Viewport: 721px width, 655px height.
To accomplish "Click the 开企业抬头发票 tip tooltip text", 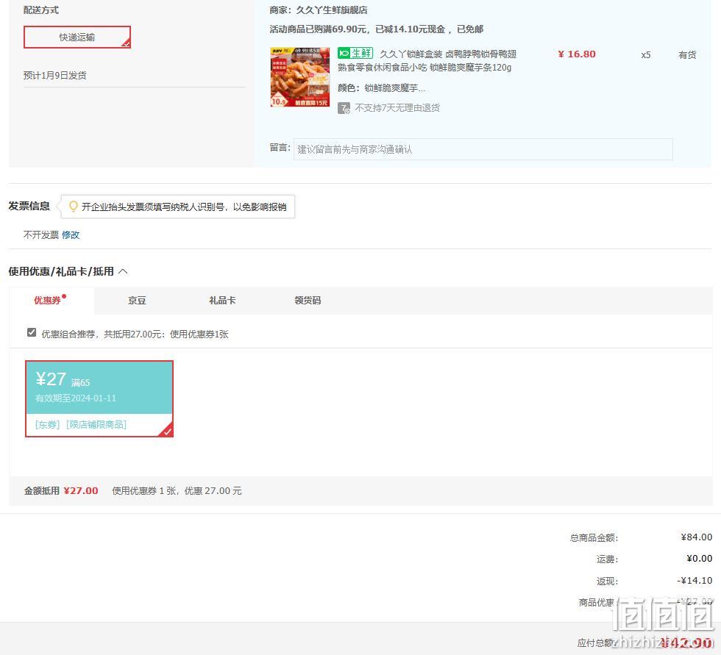I will pos(184,207).
